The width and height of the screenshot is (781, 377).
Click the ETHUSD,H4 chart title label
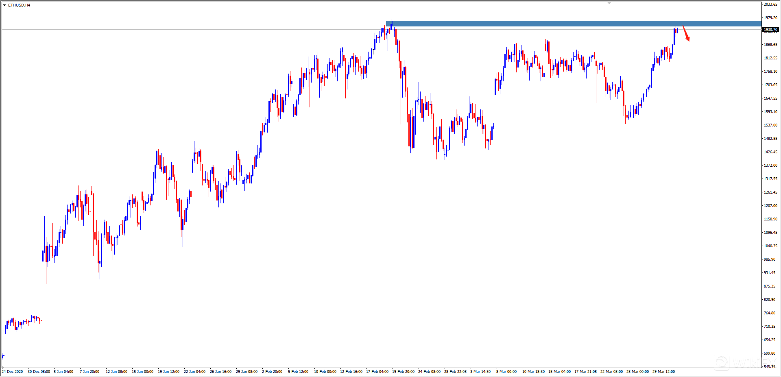(x=19, y=5)
